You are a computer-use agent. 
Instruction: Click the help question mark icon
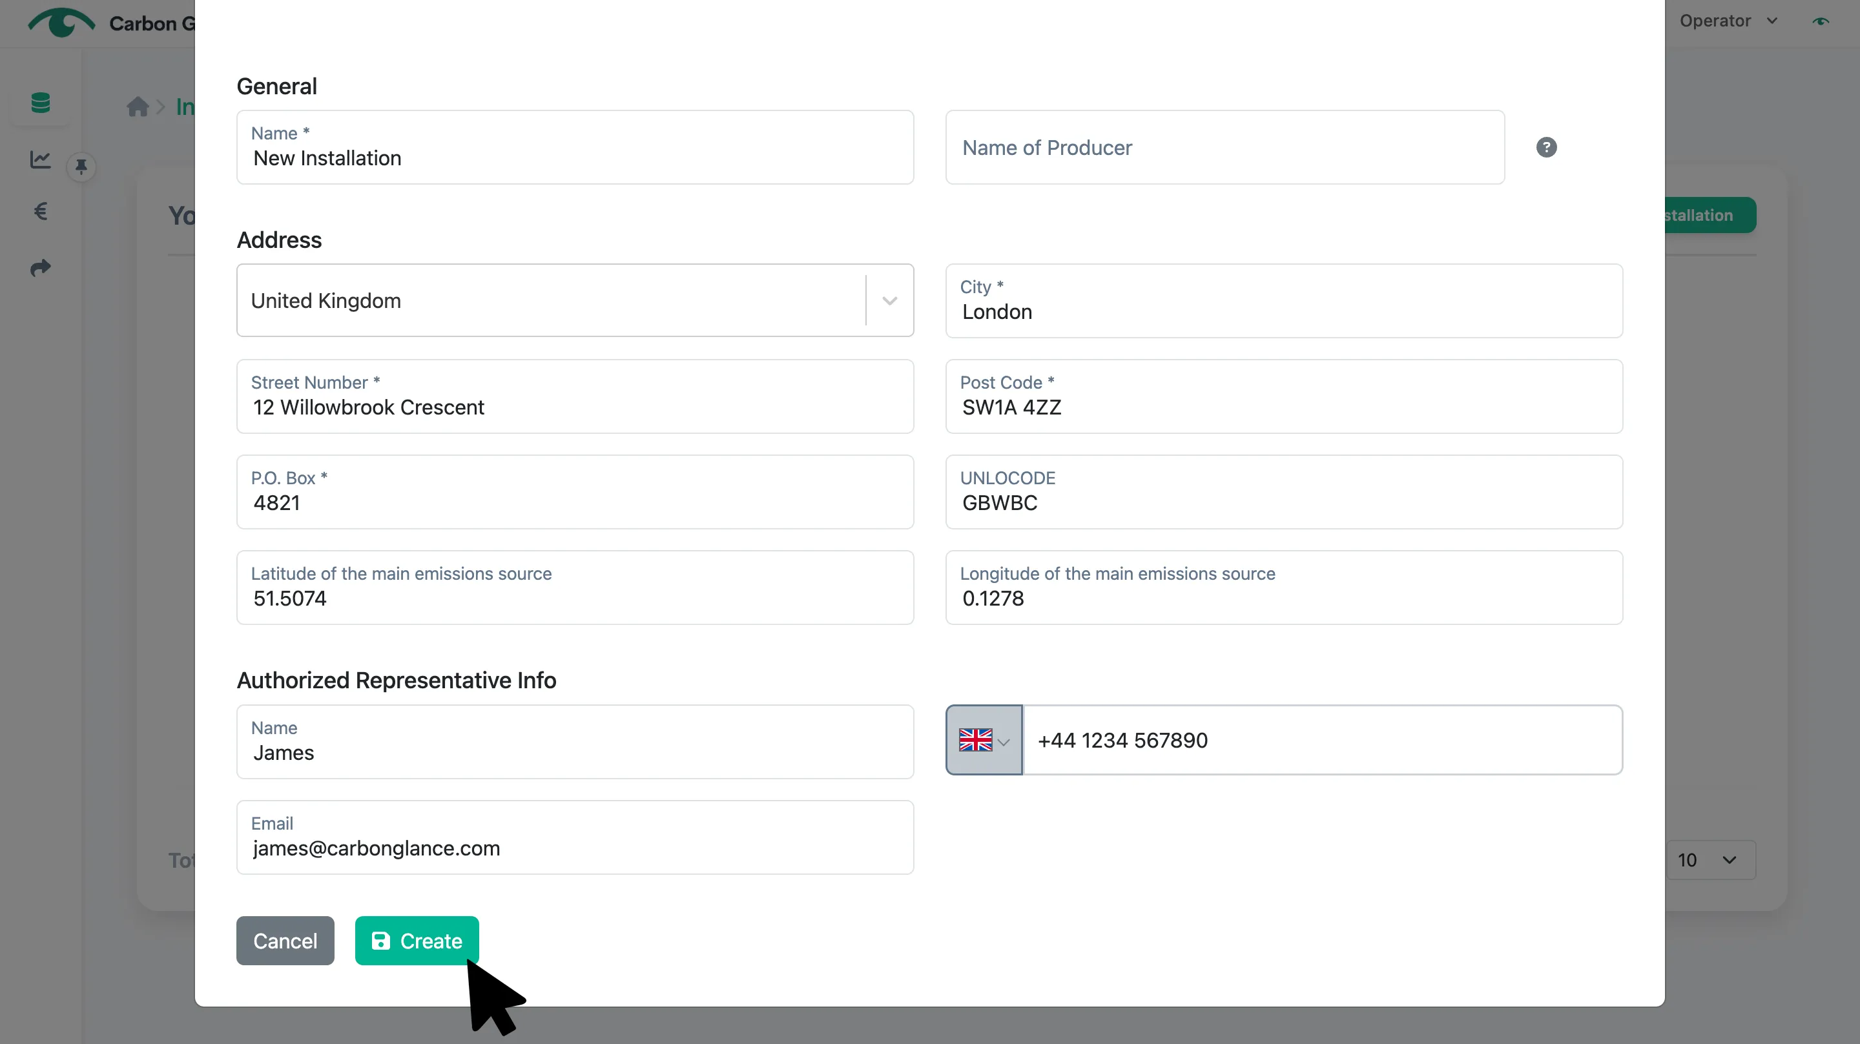1546,147
